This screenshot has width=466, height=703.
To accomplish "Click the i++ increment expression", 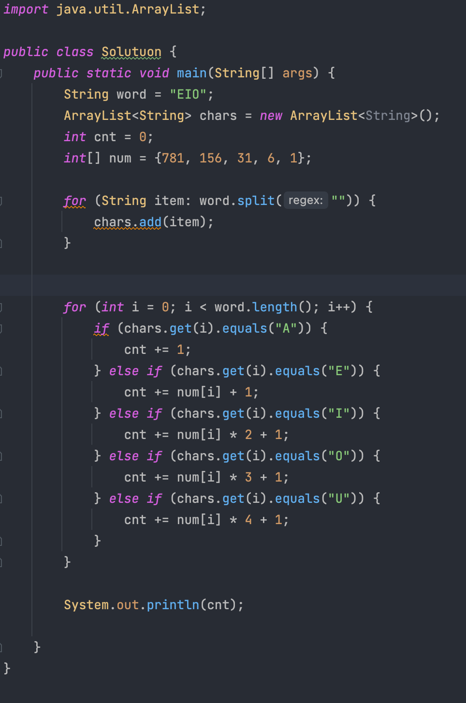I will pos(339,307).
